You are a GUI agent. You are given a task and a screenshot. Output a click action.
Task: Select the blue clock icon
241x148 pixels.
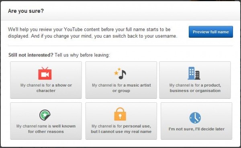[x=195, y=118]
